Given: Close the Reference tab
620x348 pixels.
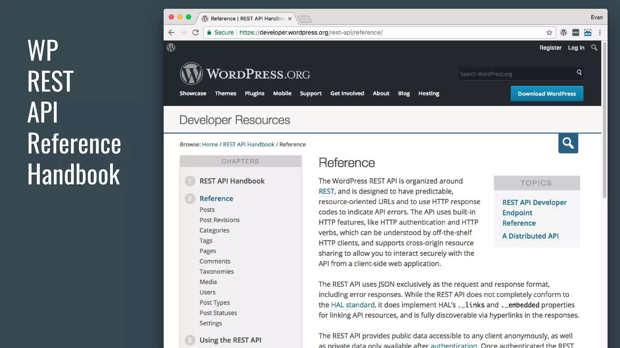Looking at the screenshot, I should coord(290,19).
